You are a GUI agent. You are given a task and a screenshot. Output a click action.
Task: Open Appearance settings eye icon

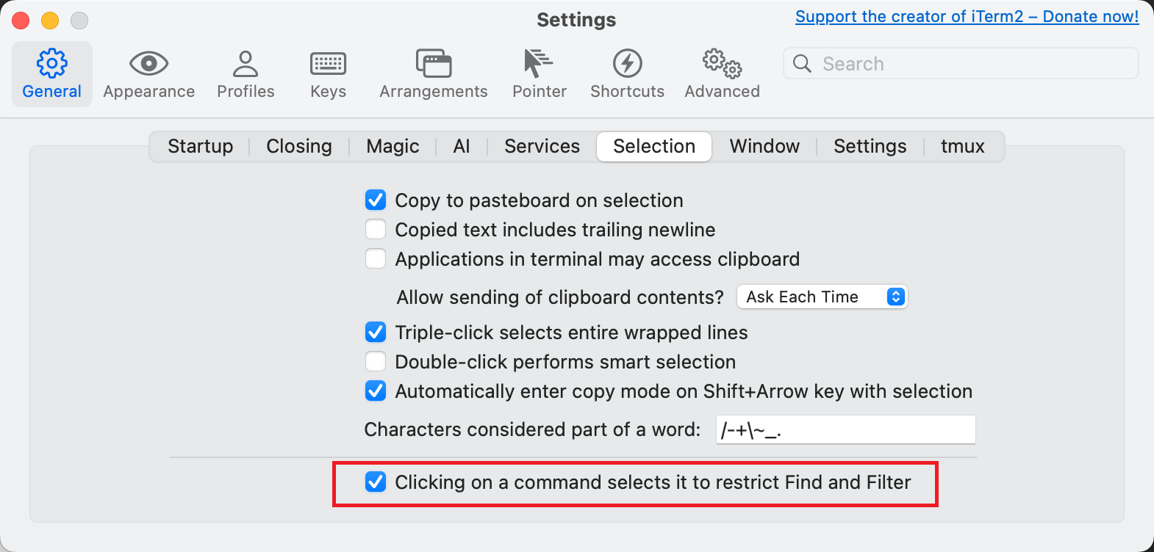[148, 64]
